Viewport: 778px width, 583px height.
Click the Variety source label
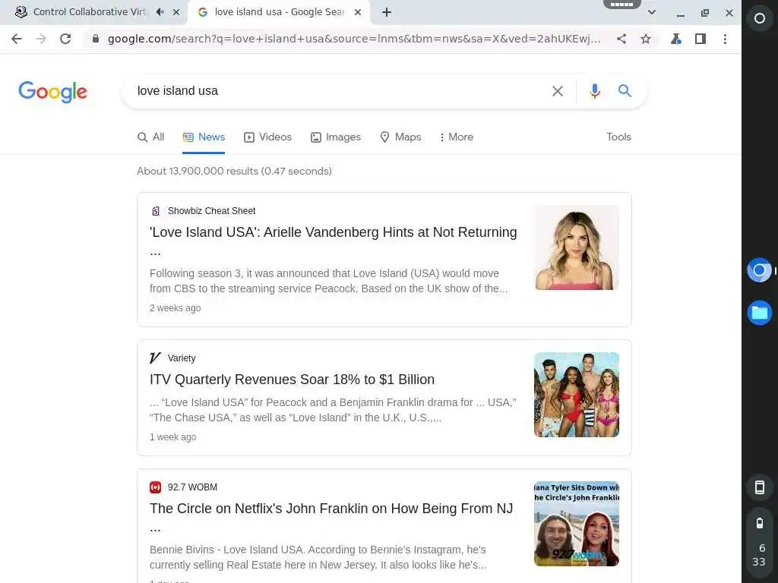click(182, 358)
